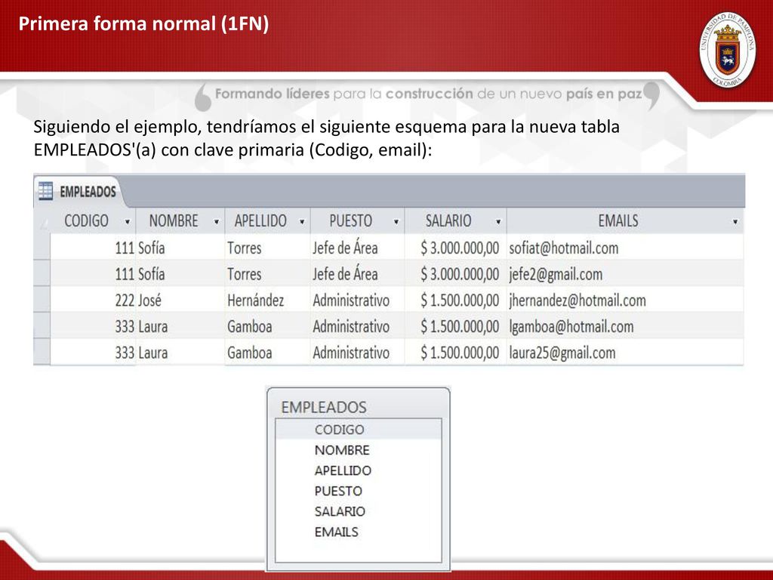Click cell laura25@gmail.com
Screen dimensions: 773x580
(625, 352)
